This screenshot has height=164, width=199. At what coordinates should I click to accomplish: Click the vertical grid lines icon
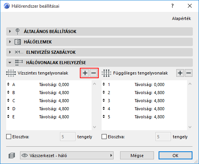pyautogui.click(x=106, y=73)
